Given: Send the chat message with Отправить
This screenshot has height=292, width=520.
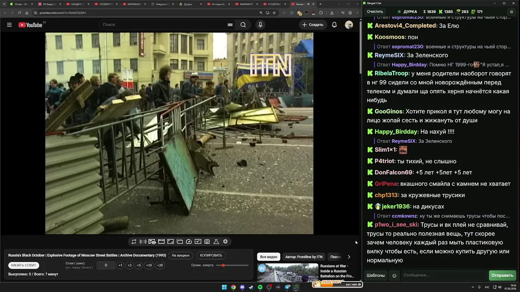Looking at the screenshot, I should (503, 275).
